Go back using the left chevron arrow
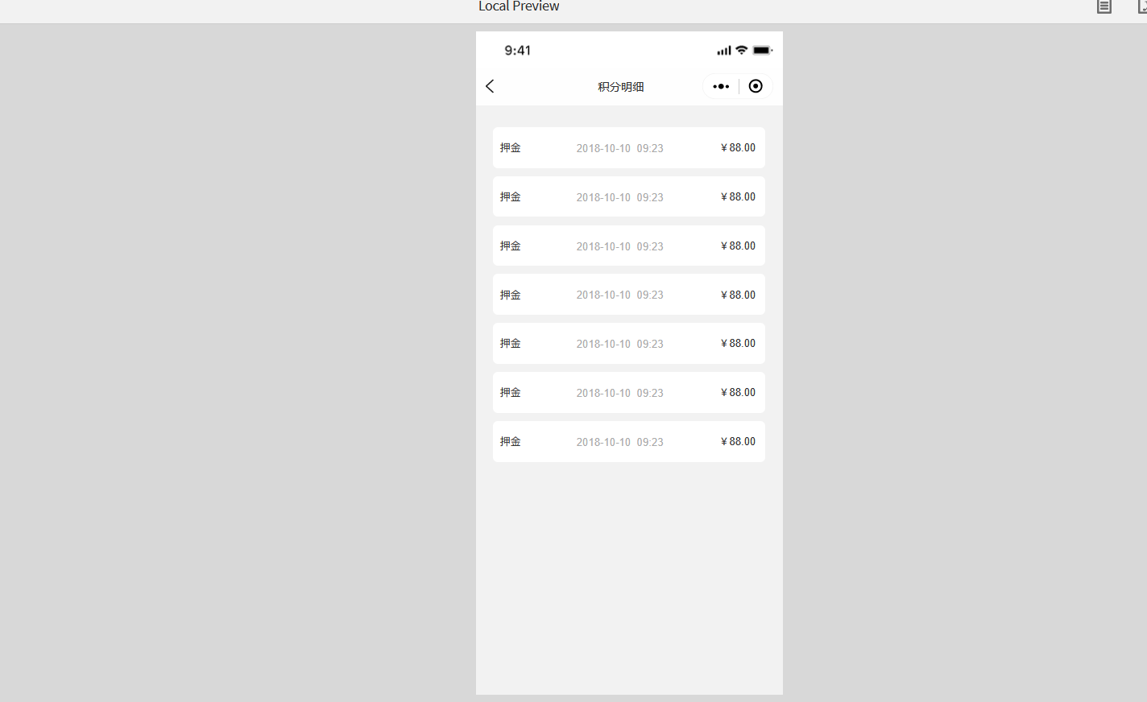Image resolution: width=1147 pixels, height=702 pixels. tap(490, 86)
